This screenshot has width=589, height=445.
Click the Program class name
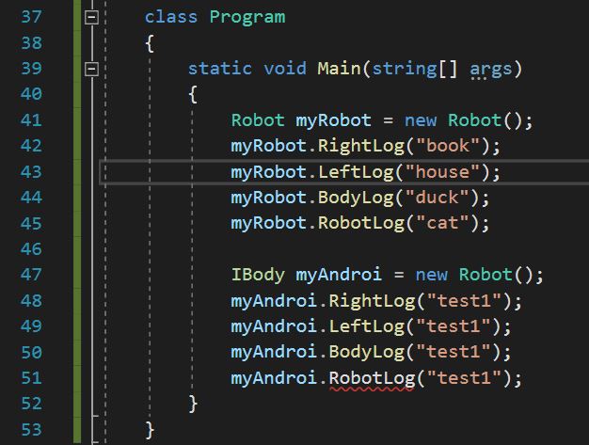click(x=247, y=17)
